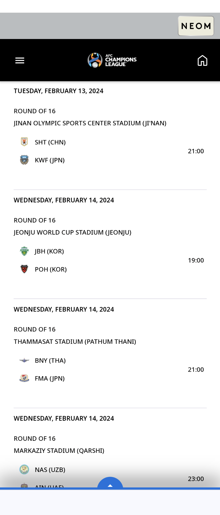
Task: Tap Jinan Olympic Sports Center Stadium venue
Action: [x=90, y=123]
